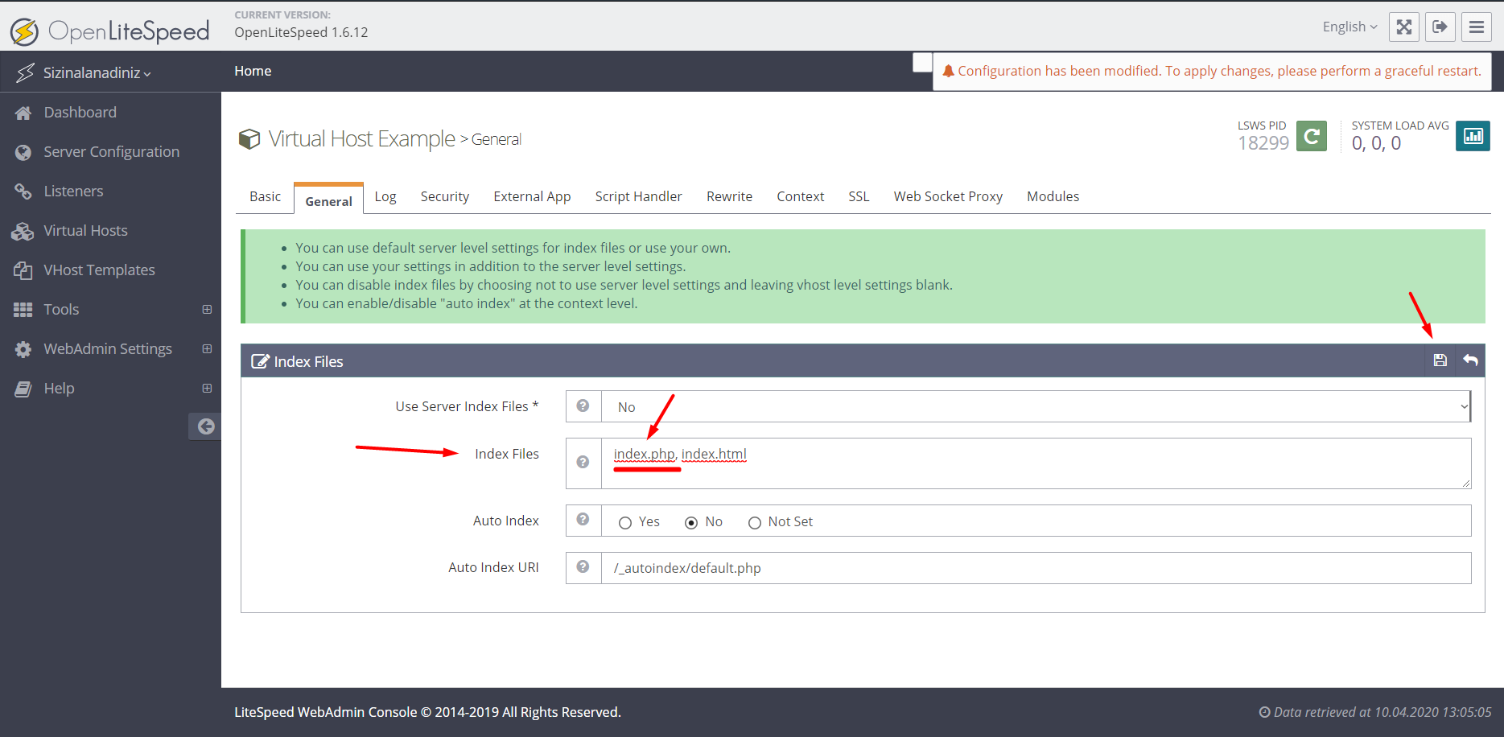
Task: Click the Tools grid icon
Action: click(23, 310)
